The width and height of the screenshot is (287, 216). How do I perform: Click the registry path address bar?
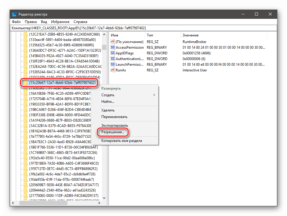tap(144, 28)
